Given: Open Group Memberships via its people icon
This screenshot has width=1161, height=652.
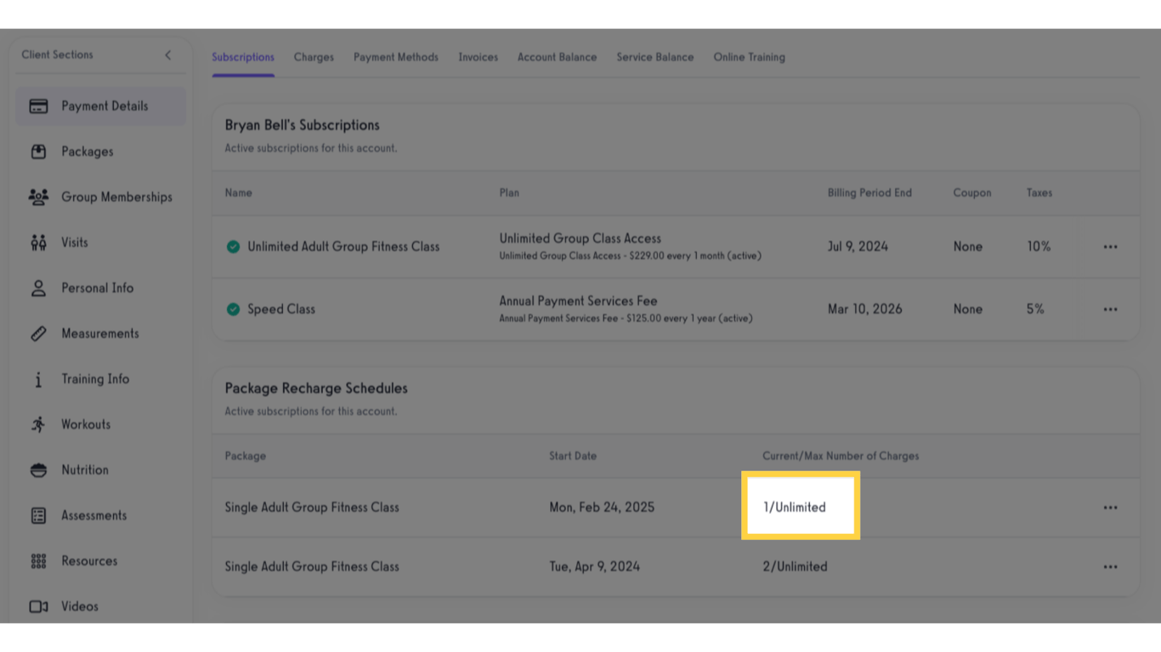Looking at the screenshot, I should tap(40, 196).
